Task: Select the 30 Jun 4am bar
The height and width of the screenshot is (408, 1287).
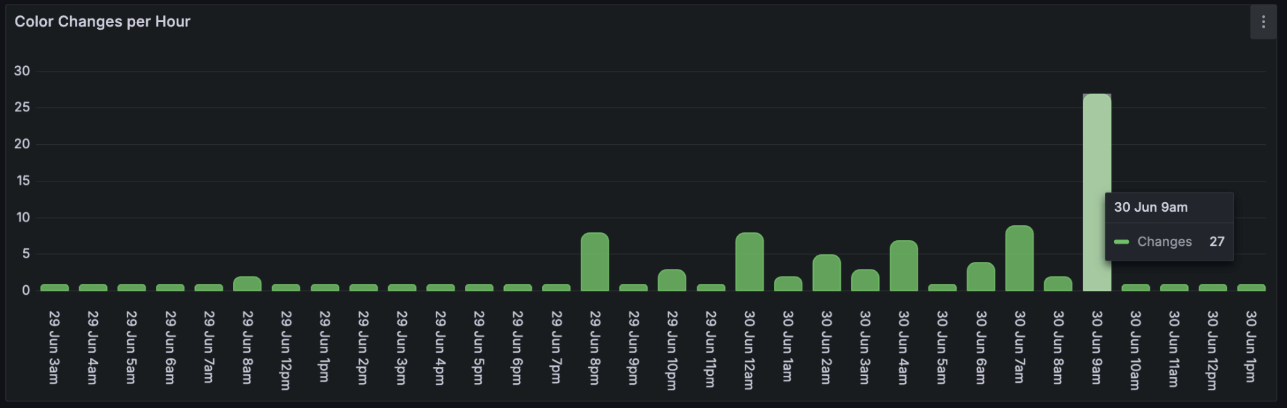Action: [x=902, y=264]
